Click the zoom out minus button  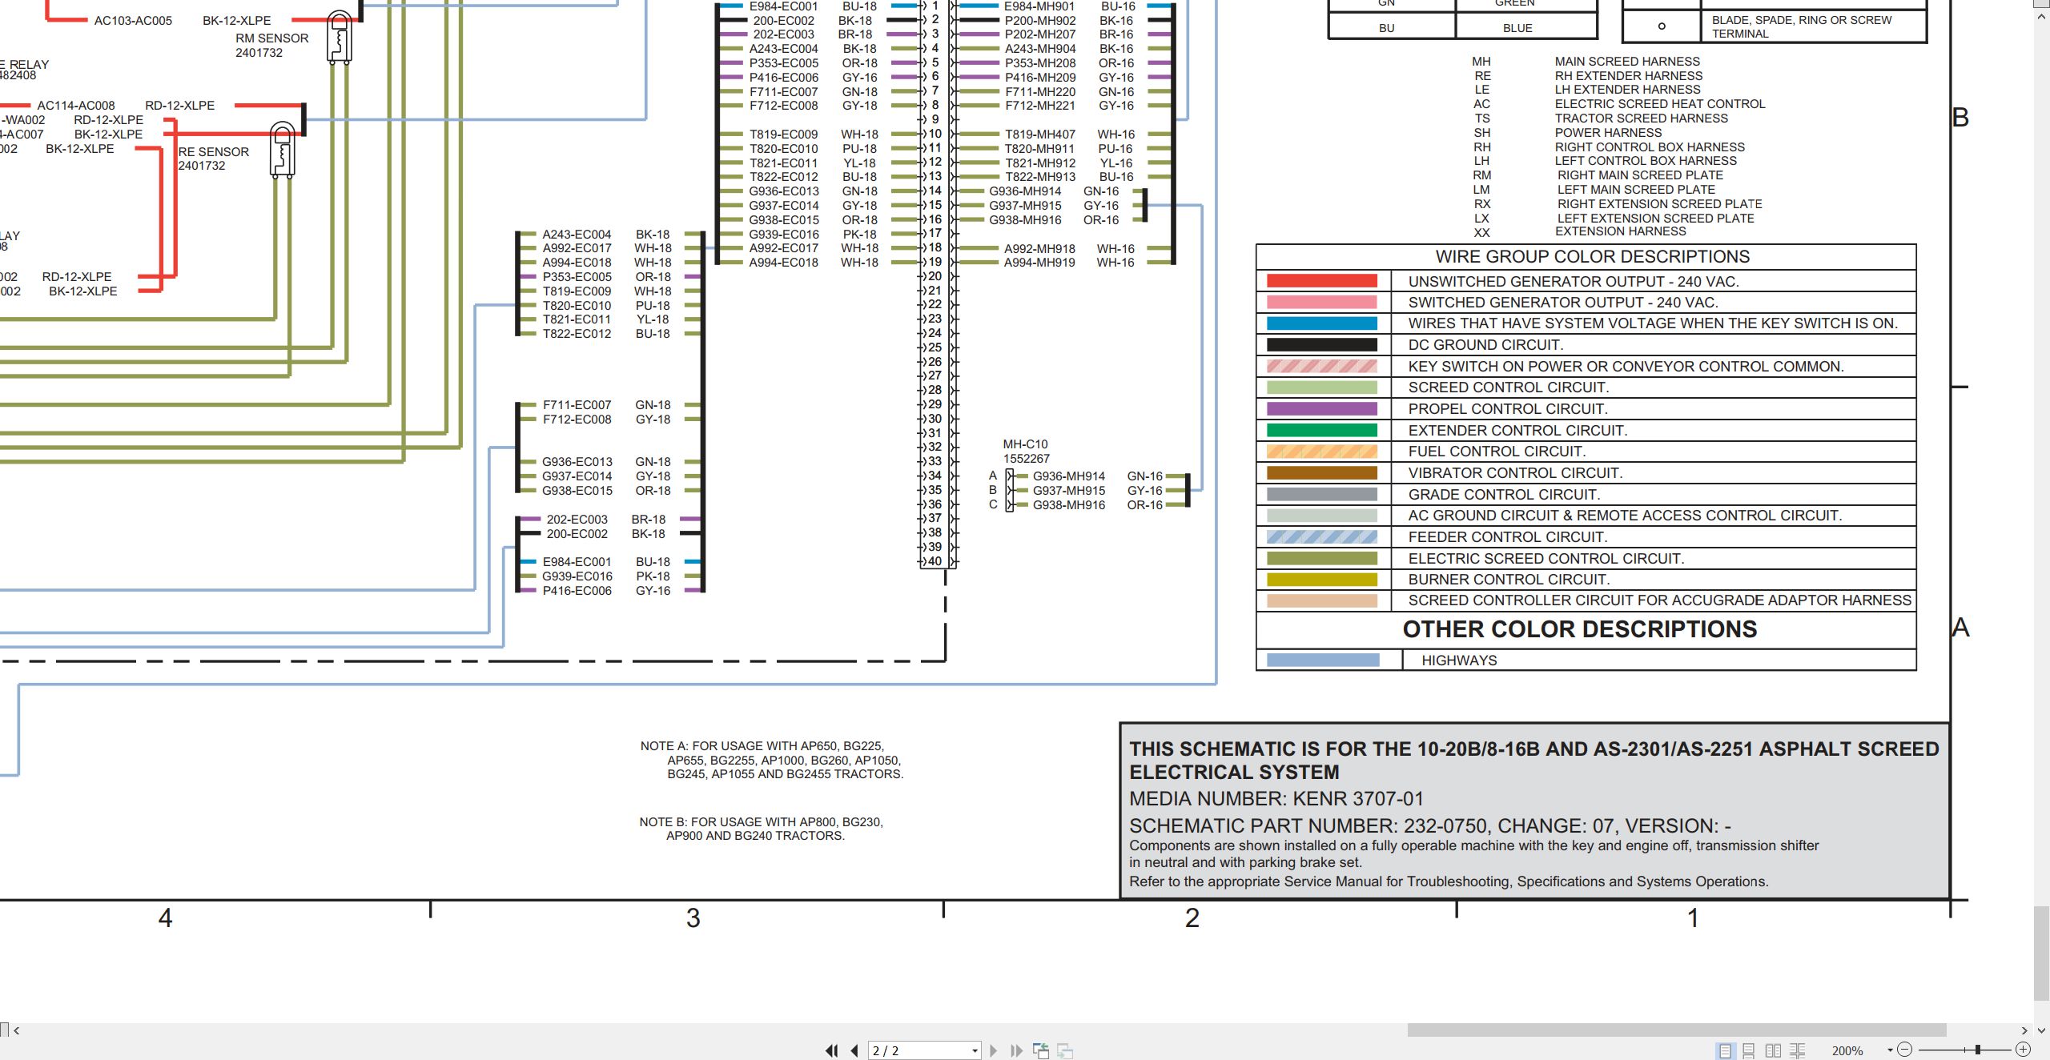[x=1905, y=1050]
